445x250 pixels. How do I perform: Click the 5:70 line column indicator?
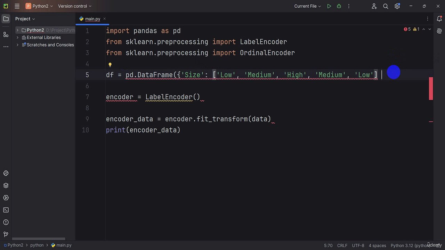click(328, 245)
